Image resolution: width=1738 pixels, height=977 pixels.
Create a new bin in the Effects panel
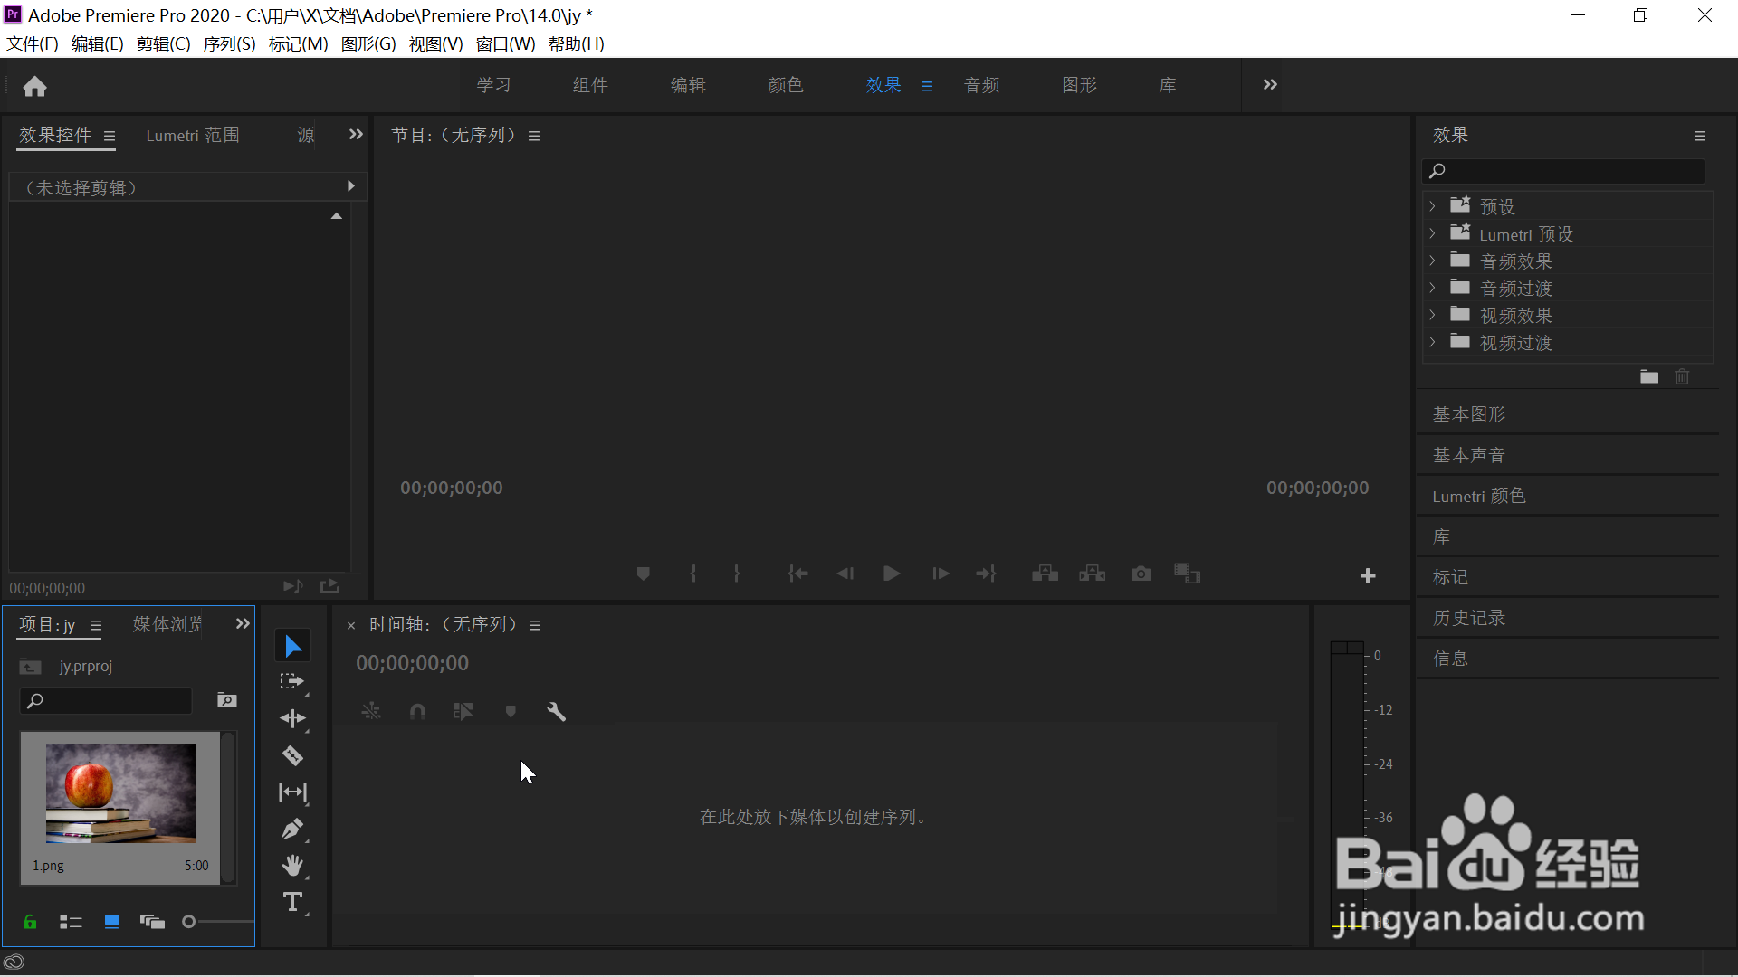click(1648, 376)
